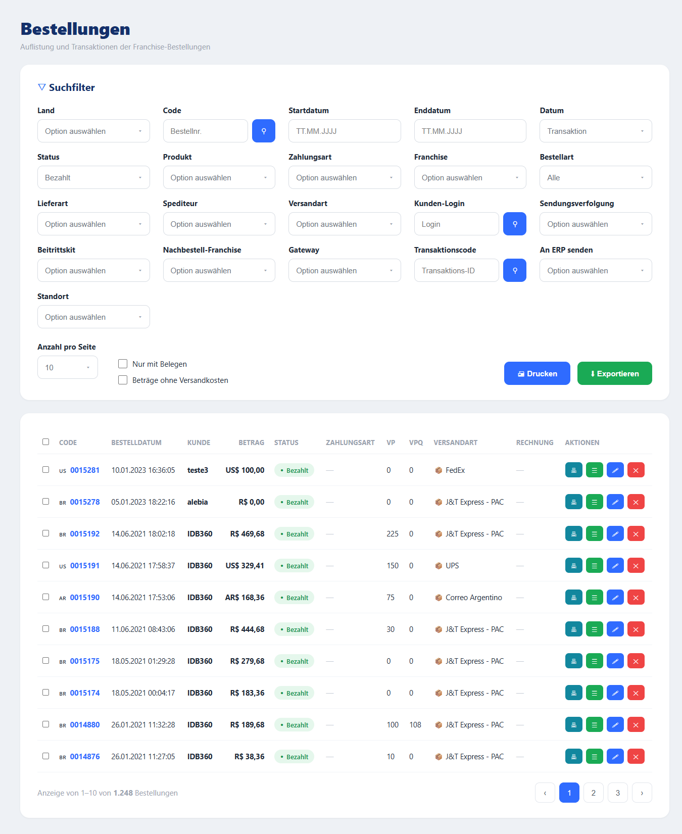Viewport: 682px width, 834px height.
Task: Click the next page arrow in pagination
Action: click(x=642, y=793)
